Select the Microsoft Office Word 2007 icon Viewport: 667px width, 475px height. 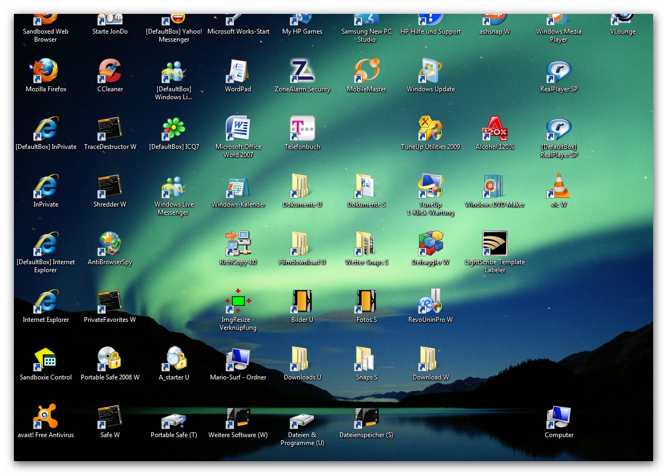click(x=238, y=129)
